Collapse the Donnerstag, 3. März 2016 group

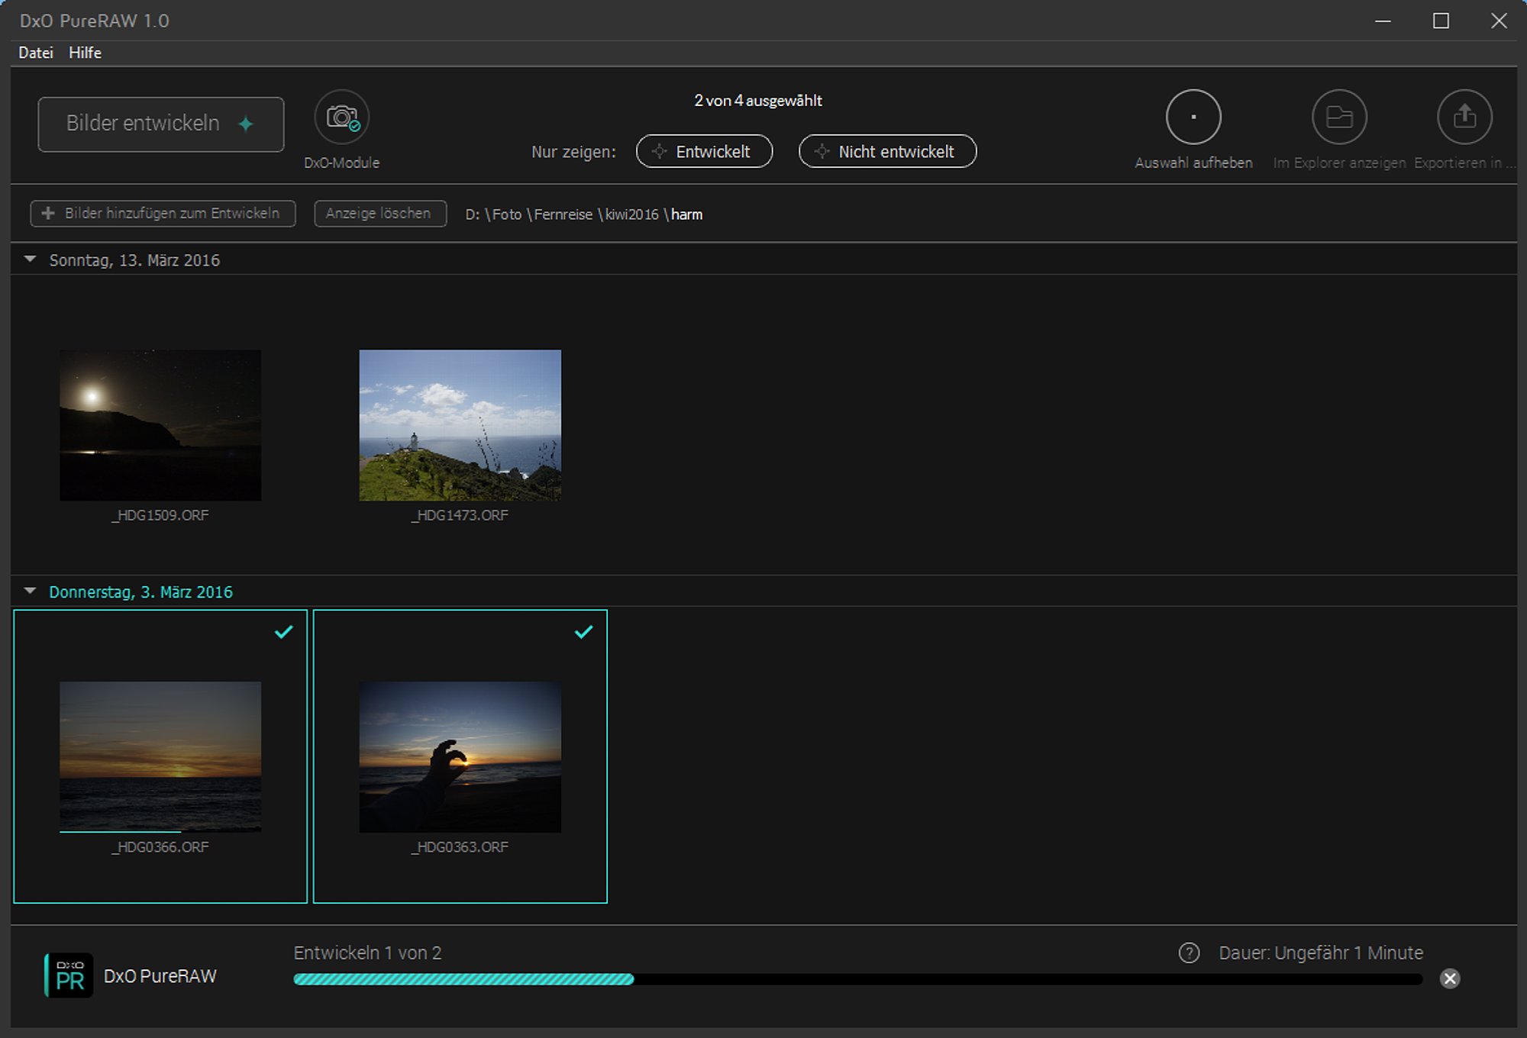(x=31, y=591)
